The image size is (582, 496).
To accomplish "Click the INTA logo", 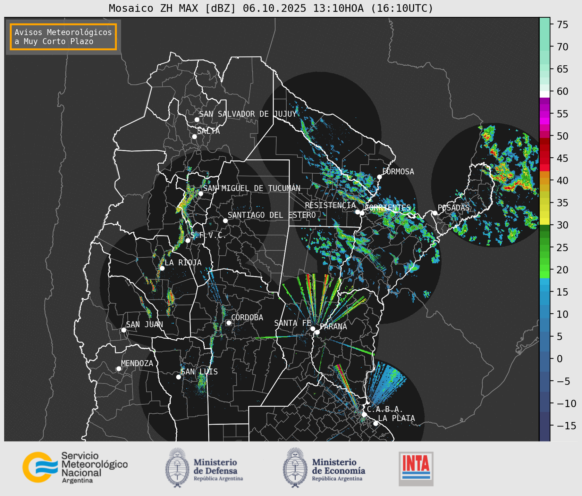I will click(x=416, y=469).
